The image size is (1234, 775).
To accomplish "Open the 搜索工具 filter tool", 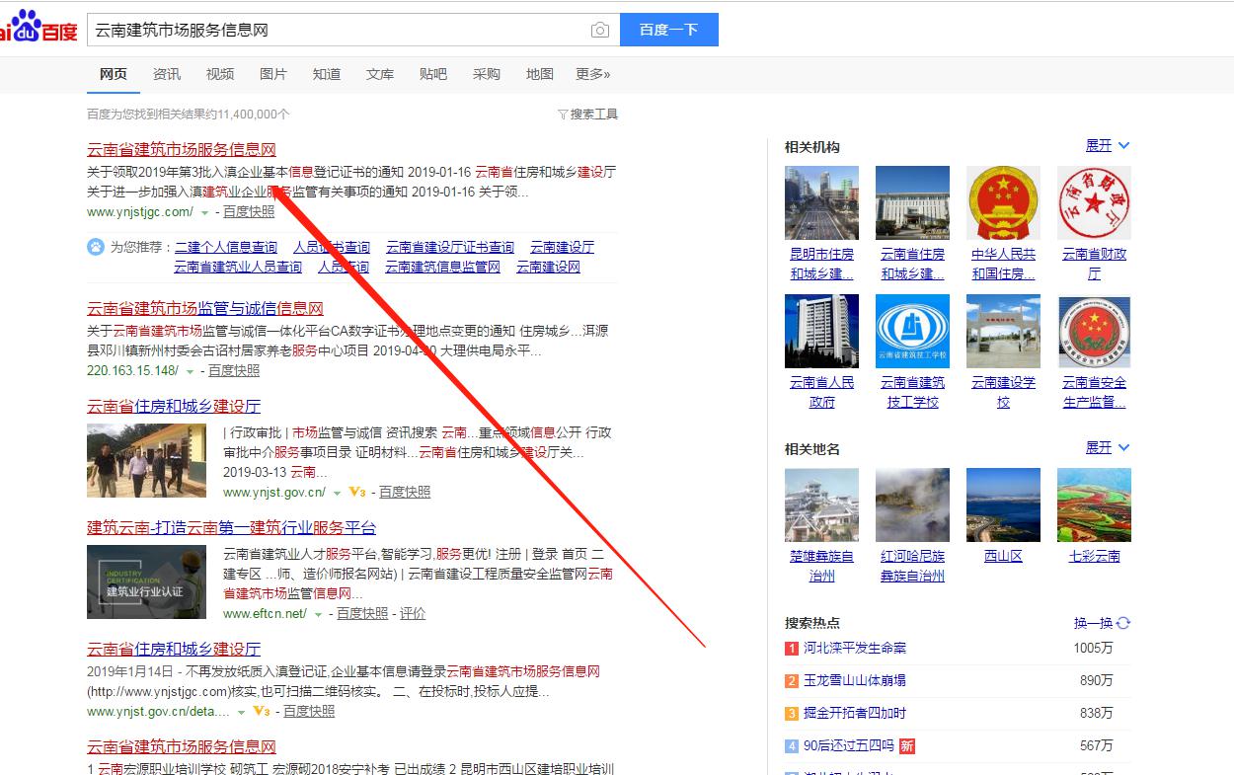I will pyautogui.click(x=587, y=115).
